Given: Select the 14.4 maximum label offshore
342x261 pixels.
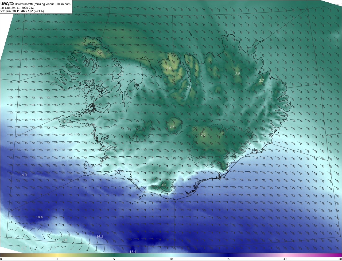Looking at the screenshot, I should tap(39, 217).
